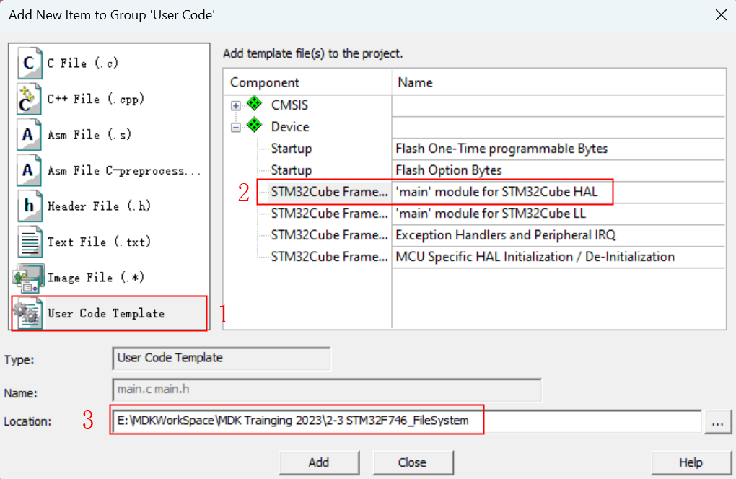Collapse the Device tree node
Viewport: 736px width, 479px height.
[235, 127]
